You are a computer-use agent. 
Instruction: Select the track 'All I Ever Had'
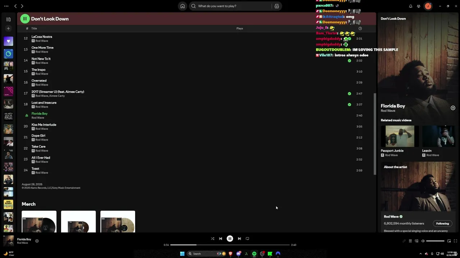41,158
